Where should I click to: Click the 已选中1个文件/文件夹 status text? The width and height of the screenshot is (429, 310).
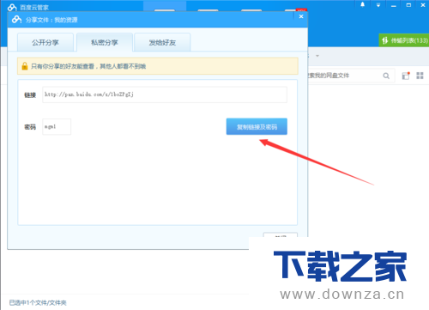pos(38,302)
